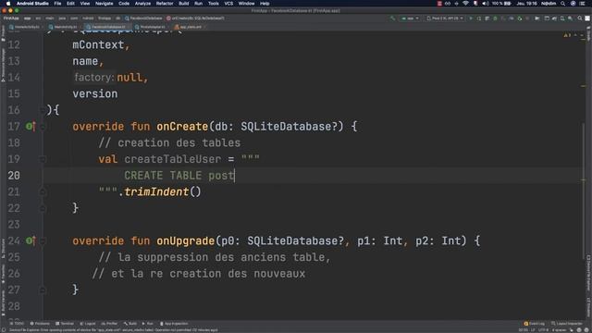The width and height of the screenshot is (592, 333).
Task: Open the Terminal tool window
Action: pyautogui.click(x=65, y=324)
